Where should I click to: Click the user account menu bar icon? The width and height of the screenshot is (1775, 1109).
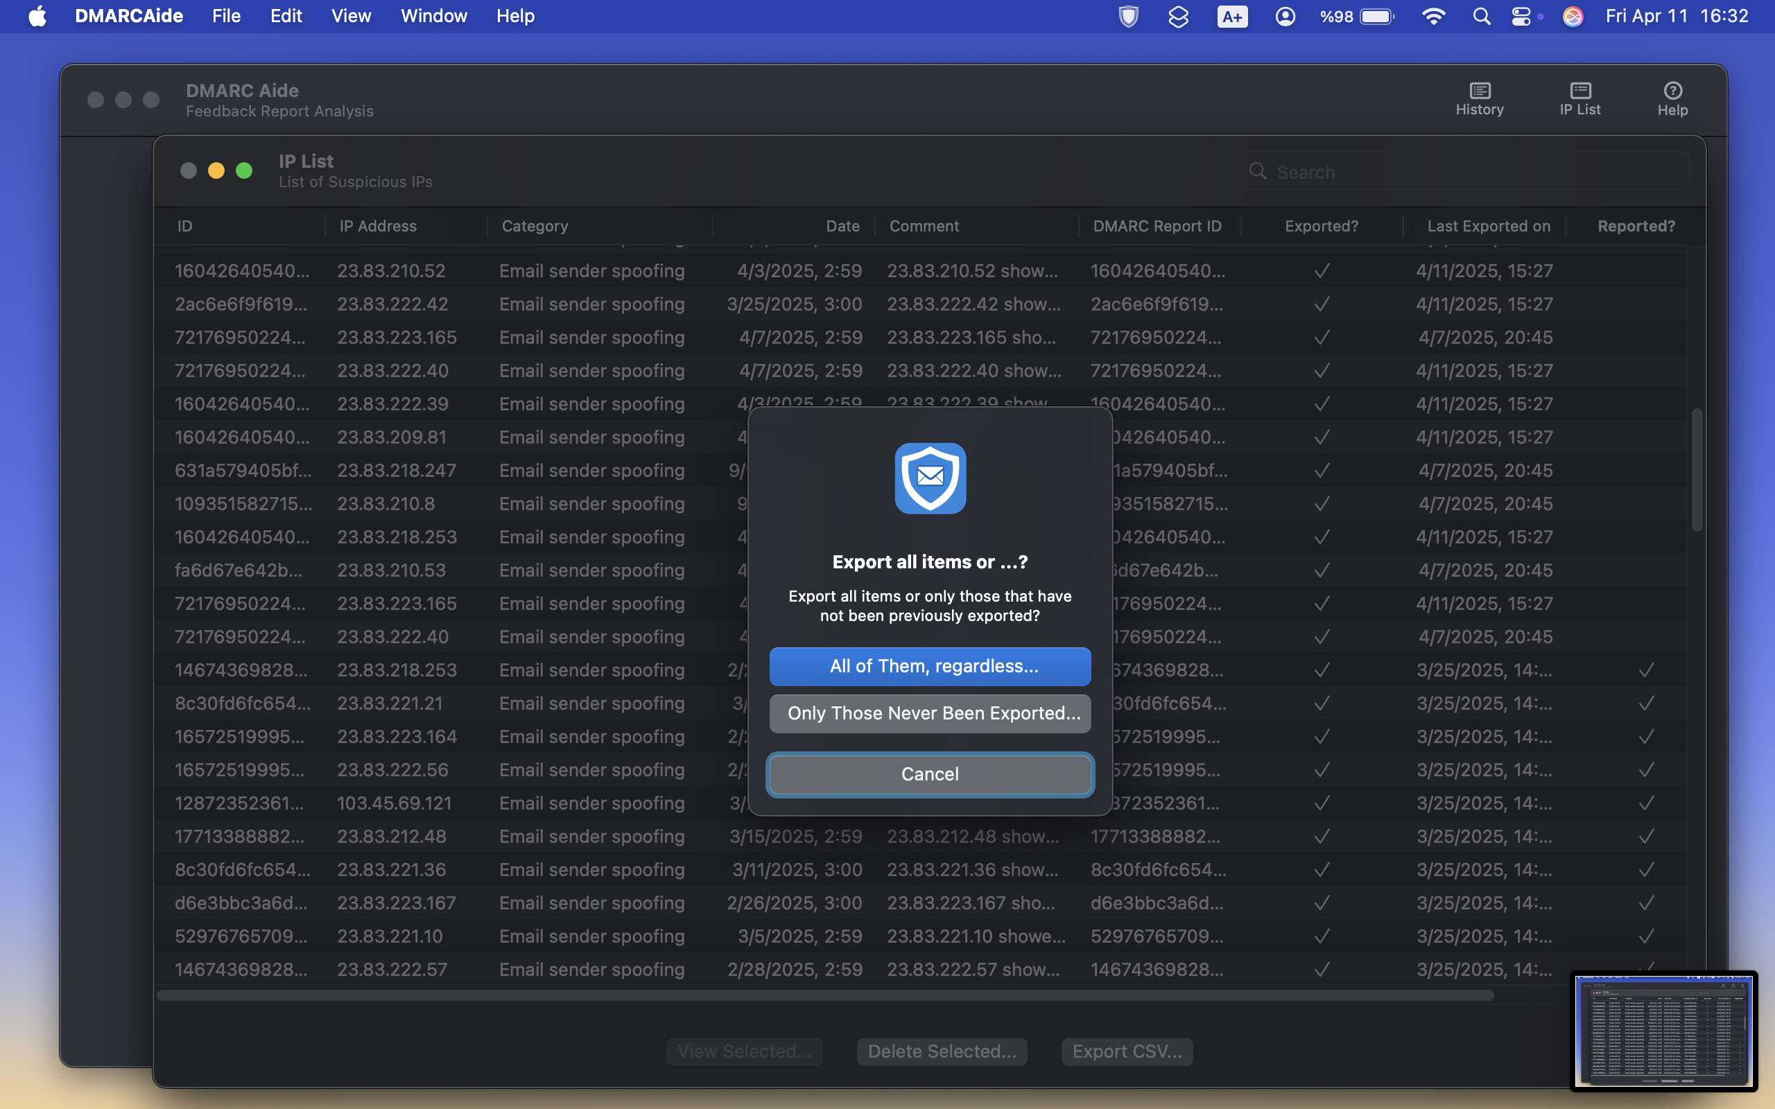coord(1285,16)
